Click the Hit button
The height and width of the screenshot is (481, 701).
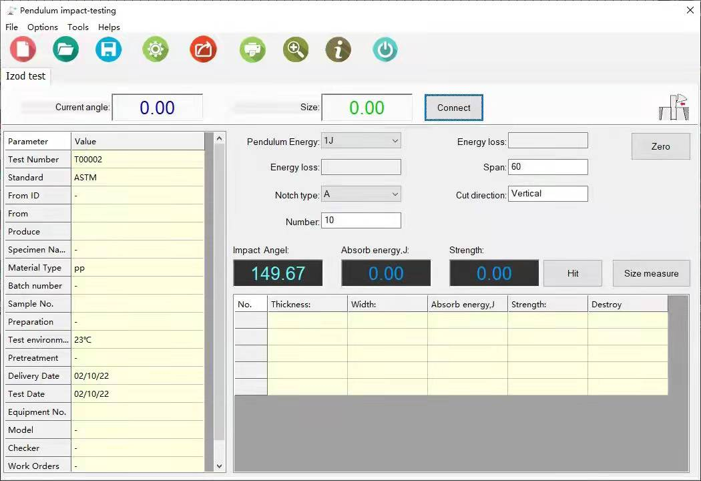pos(572,273)
